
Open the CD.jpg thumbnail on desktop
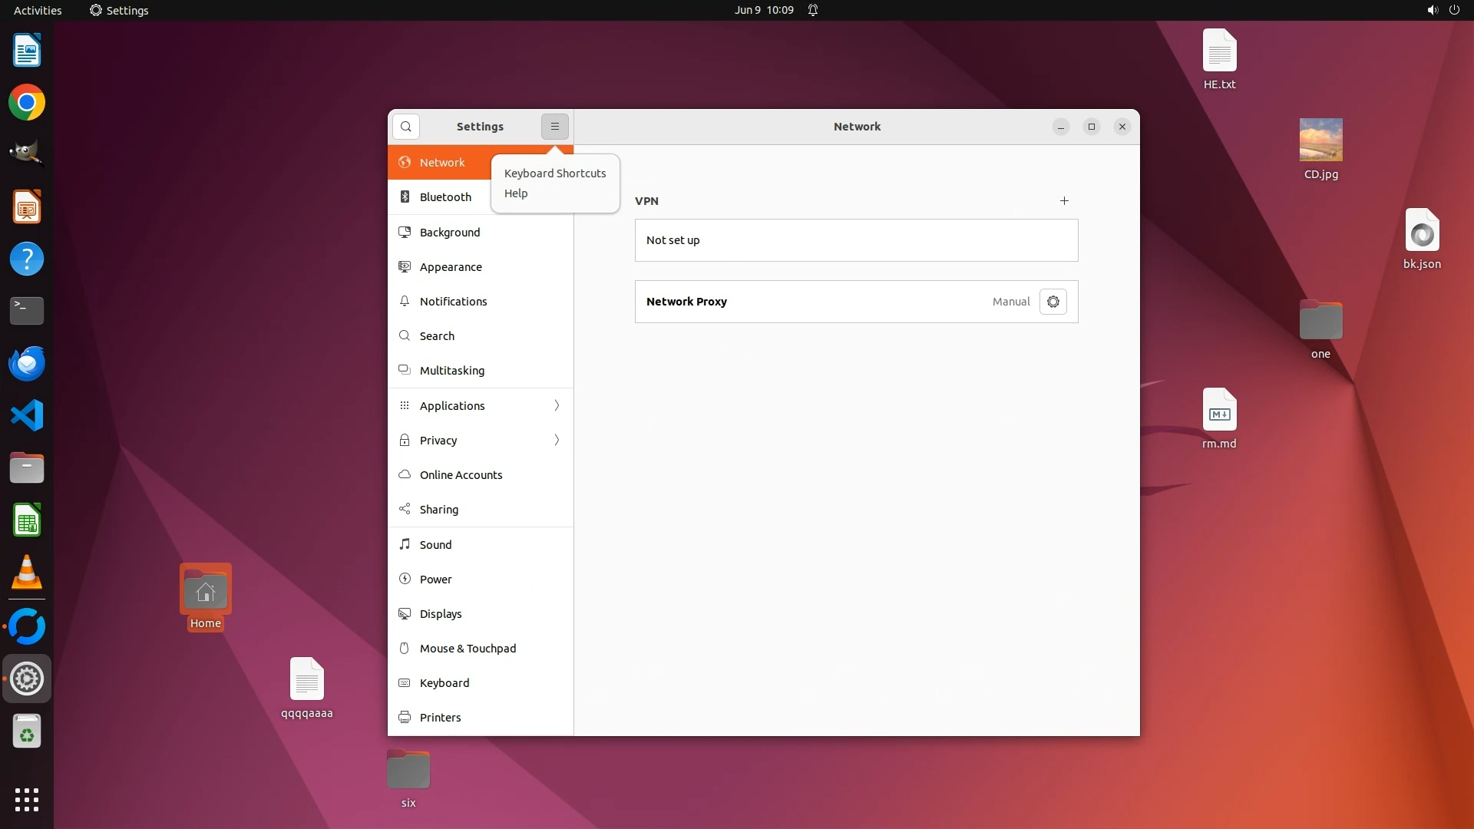tap(1320, 140)
